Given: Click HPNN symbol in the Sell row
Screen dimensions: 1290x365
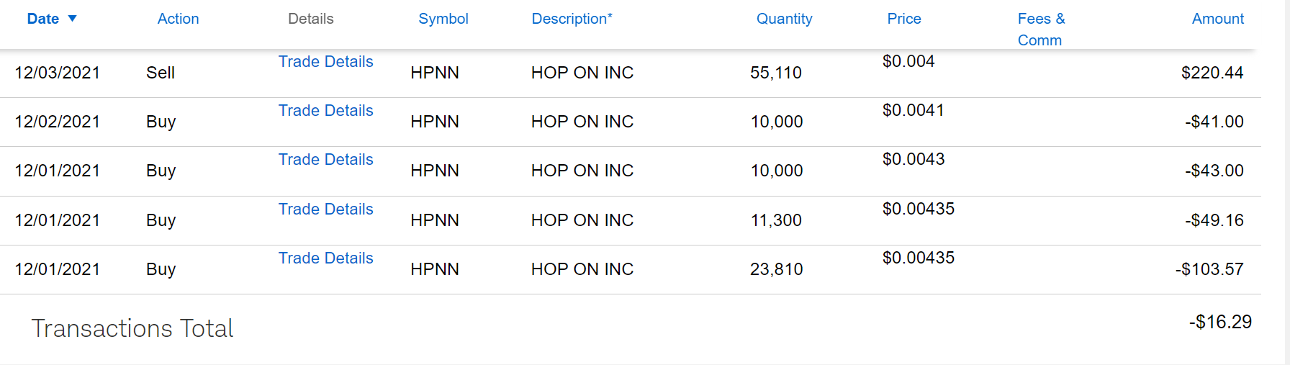Looking at the screenshot, I should pyautogui.click(x=434, y=73).
